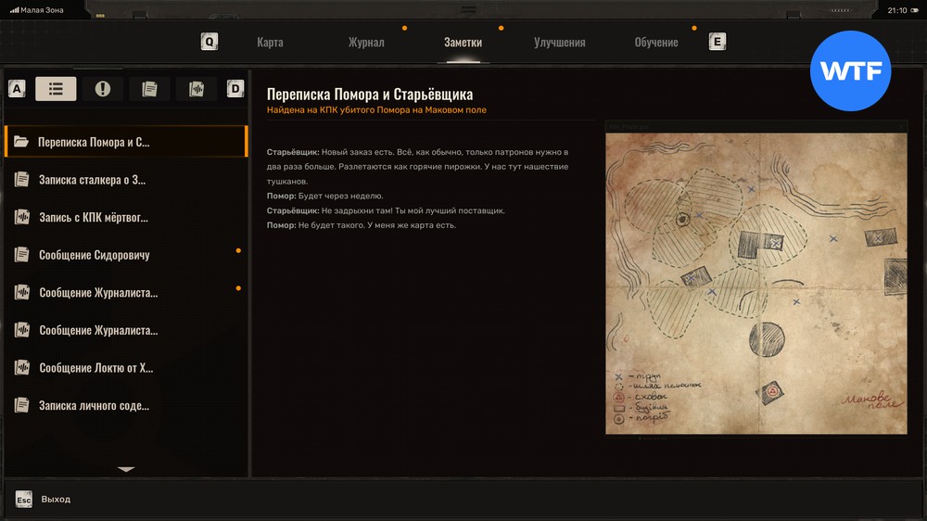Click the D key next-filter icon

point(235,89)
